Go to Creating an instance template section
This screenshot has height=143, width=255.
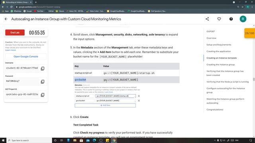pyautogui.click(x=222, y=58)
